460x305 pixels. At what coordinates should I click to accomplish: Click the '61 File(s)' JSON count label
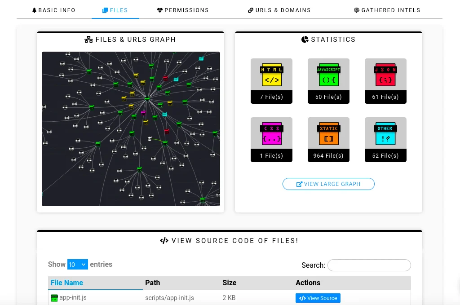point(385,97)
